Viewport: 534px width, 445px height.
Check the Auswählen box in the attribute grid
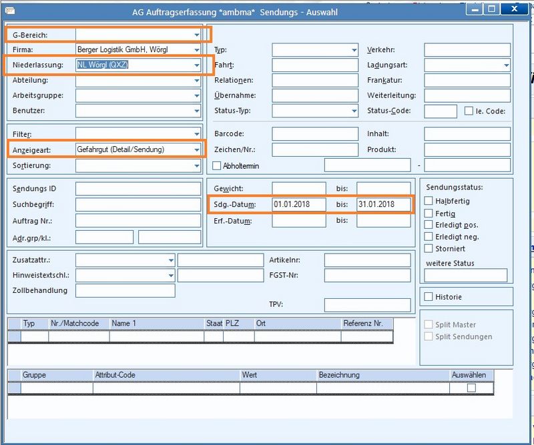472,388
